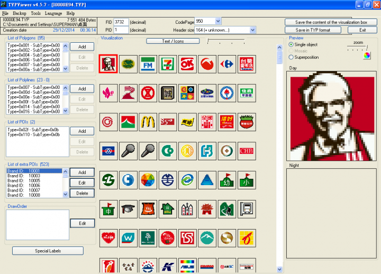Open the Language menu
381x274 pixels.
click(x=53, y=13)
